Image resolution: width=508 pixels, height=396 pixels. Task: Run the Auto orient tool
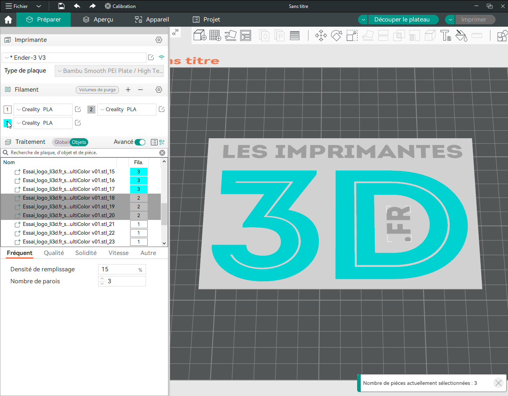[x=230, y=35]
